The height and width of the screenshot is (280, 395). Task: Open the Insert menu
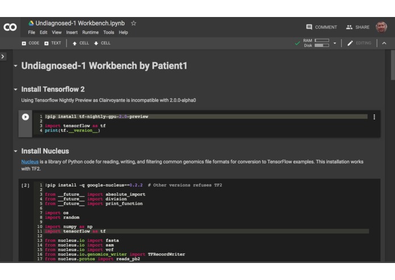(72, 32)
